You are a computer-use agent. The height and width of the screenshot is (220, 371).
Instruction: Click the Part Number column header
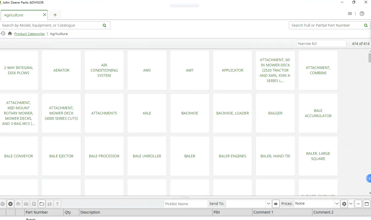[x=44, y=212]
